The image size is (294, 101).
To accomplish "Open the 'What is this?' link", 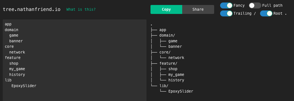I will pos(81,9).
